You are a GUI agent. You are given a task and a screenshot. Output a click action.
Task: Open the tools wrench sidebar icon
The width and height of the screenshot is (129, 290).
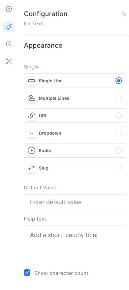[x=9, y=61]
